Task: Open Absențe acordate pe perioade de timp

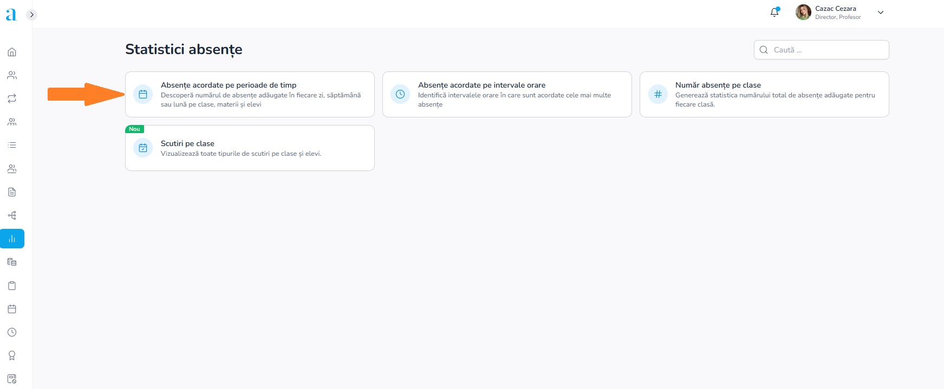Action: click(250, 94)
